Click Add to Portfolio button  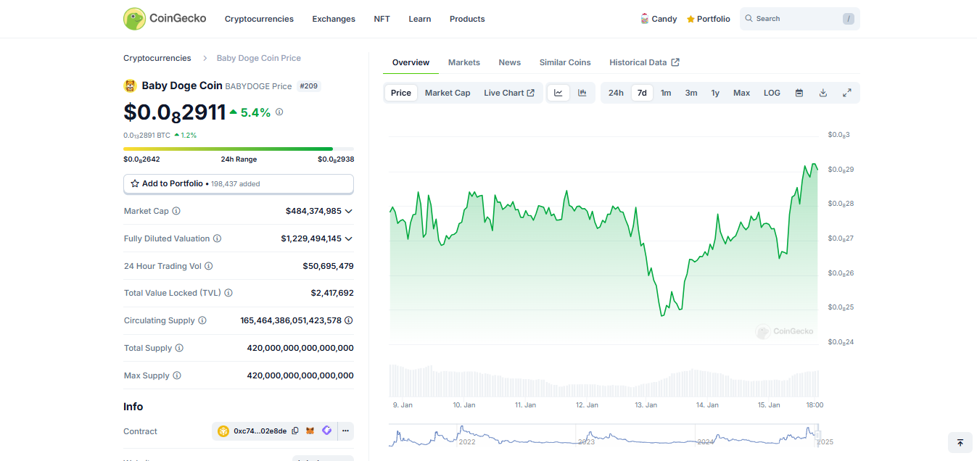click(239, 184)
